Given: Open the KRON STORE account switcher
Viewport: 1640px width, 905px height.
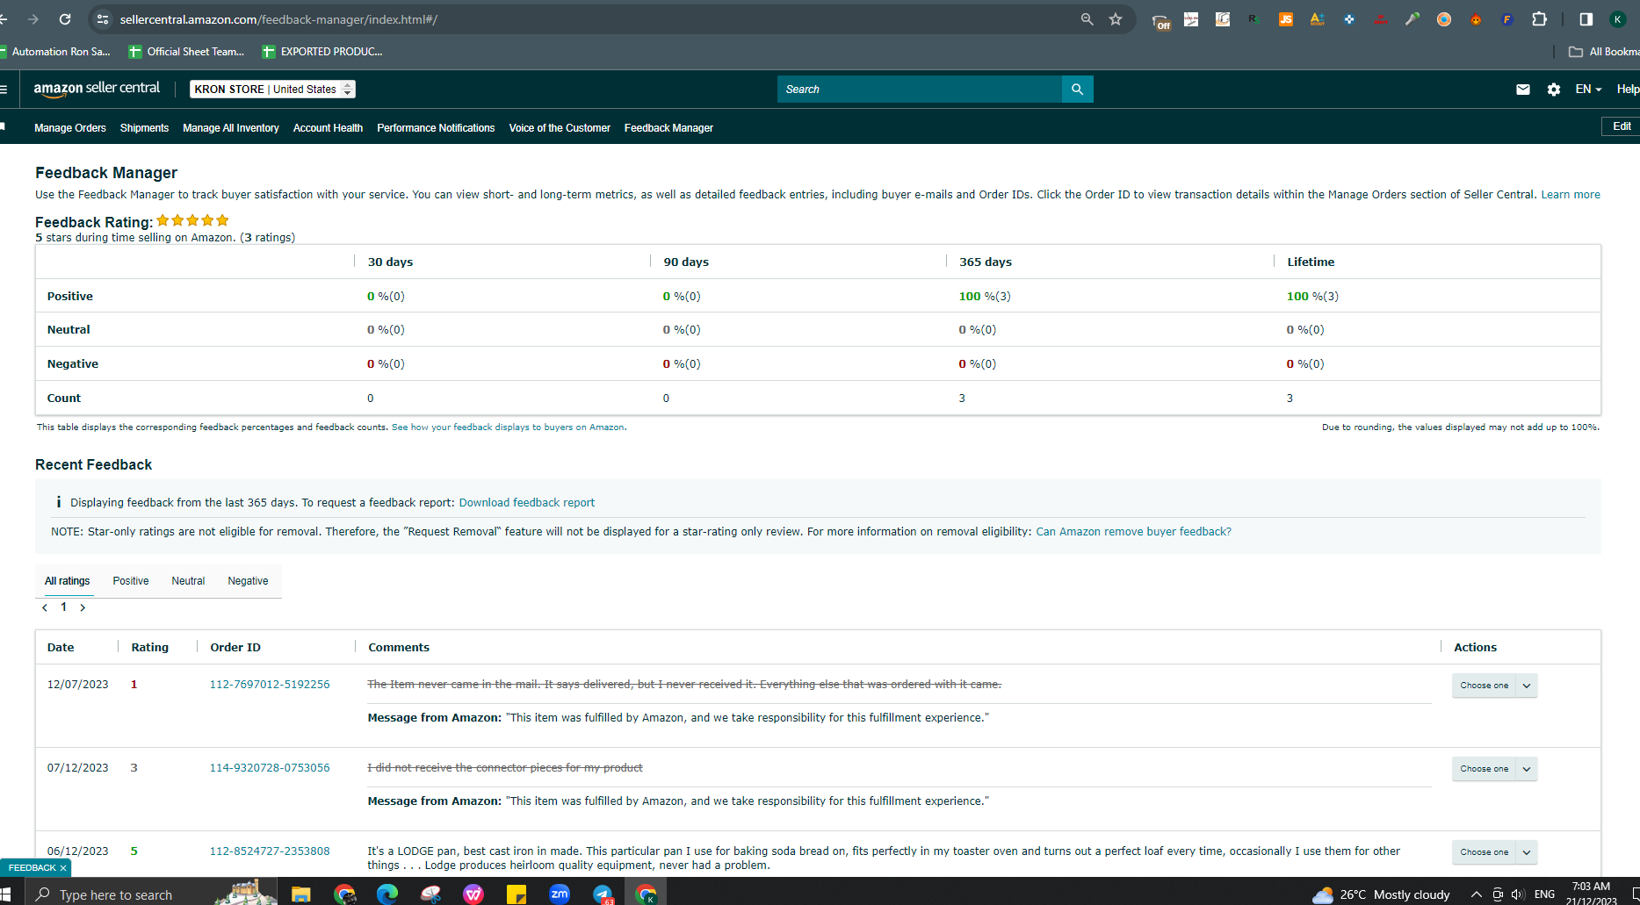Looking at the screenshot, I should coord(272,90).
